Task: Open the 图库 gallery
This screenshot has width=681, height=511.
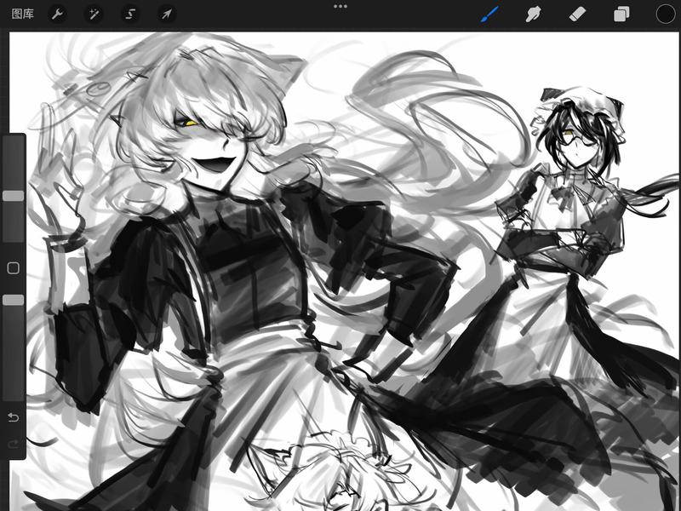Action: [23, 14]
